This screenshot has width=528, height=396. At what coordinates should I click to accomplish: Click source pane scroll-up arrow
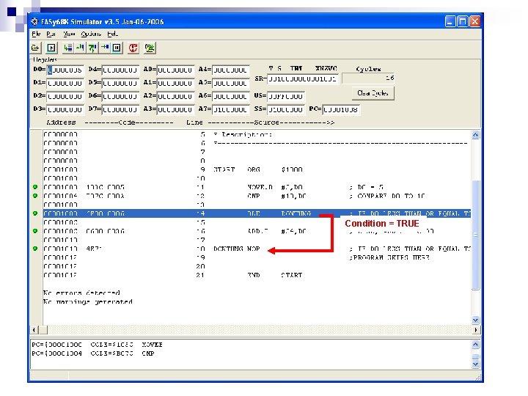(475, 135)
